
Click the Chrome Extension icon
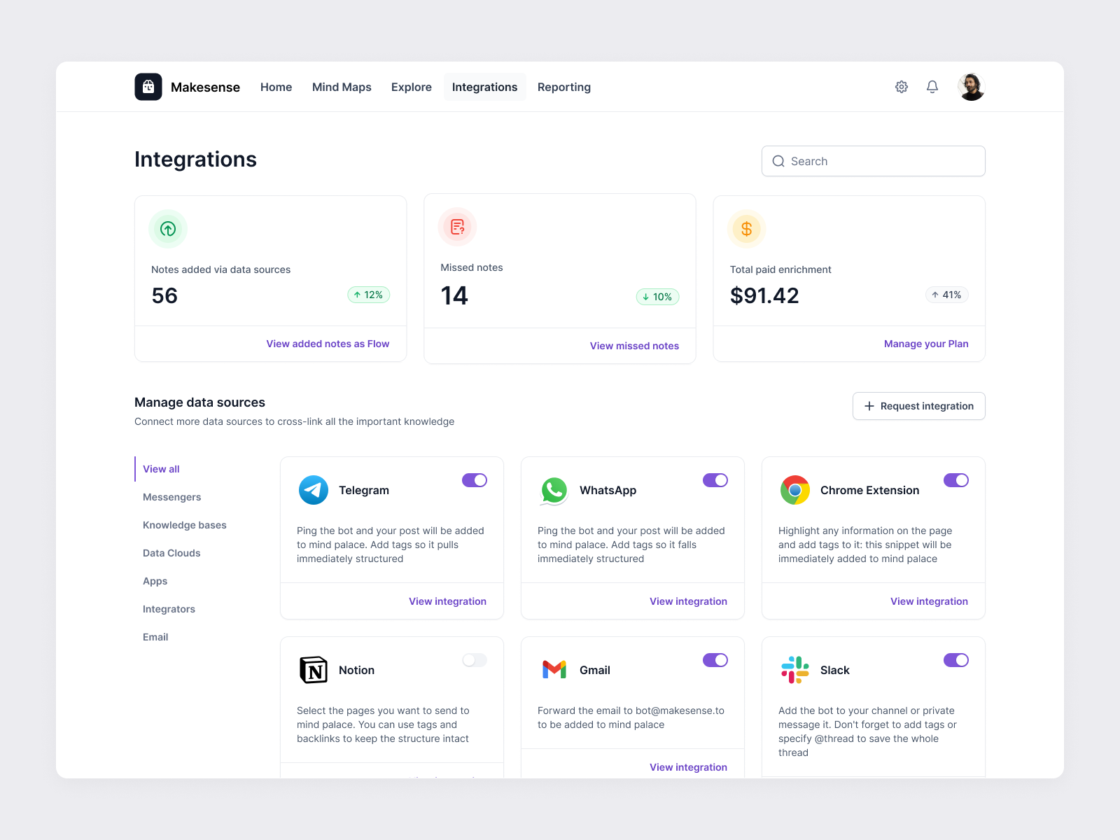794,490
